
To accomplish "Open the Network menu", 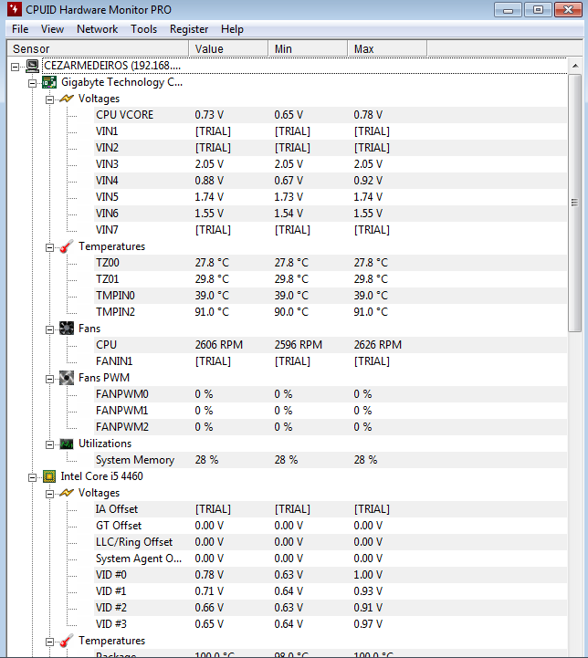I will click(97, 29).
